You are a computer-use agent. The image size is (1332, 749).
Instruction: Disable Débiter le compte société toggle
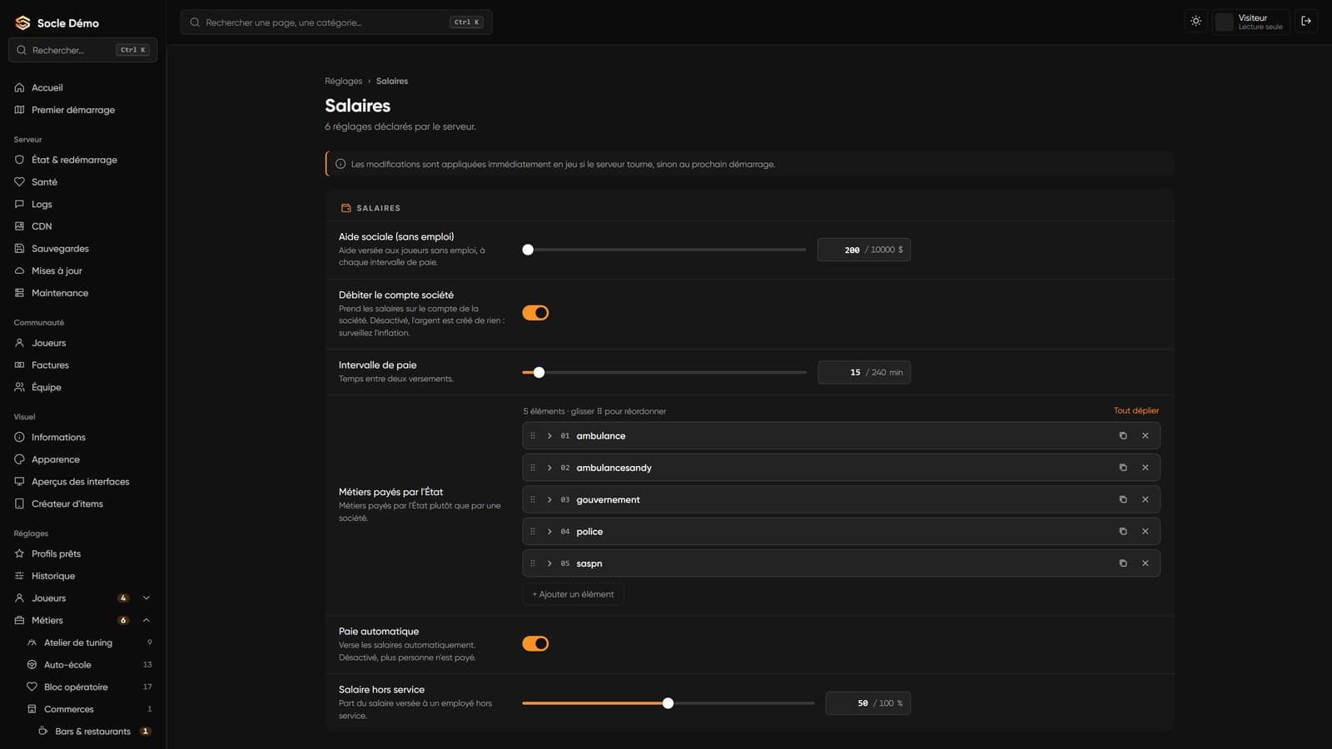[535, 313]
